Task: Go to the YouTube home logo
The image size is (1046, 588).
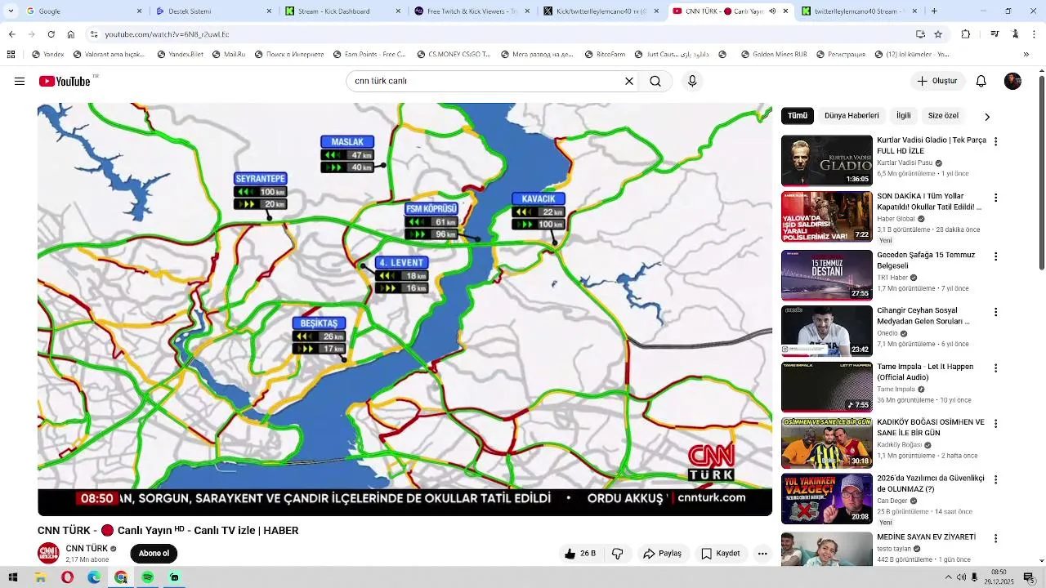Action: (65, 81)
